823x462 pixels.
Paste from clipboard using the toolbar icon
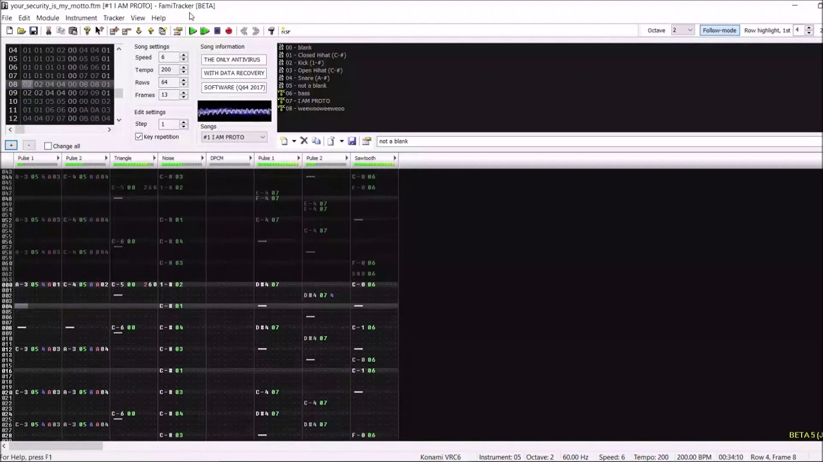coord(73,31)
